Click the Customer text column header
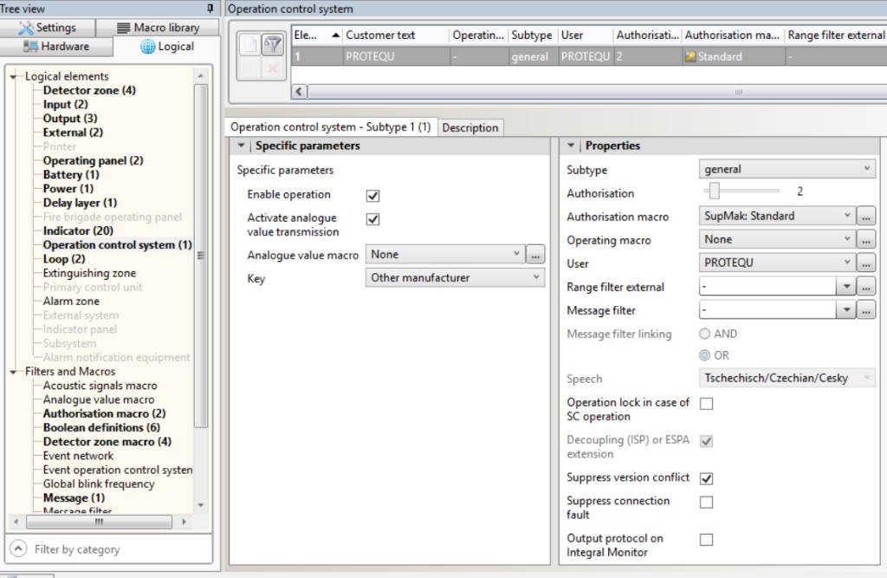887x578 pixels. point(395,36)
